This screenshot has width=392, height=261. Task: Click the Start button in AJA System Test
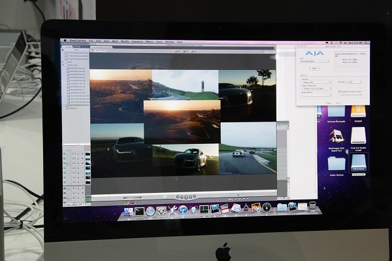point(314,68)
